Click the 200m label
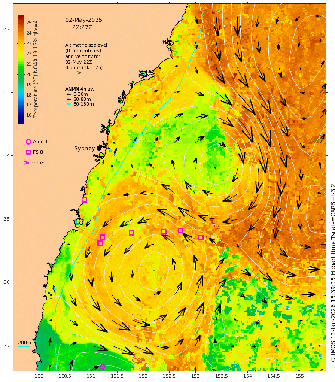Viewport: 335px width, 382px height. (24, 343)
